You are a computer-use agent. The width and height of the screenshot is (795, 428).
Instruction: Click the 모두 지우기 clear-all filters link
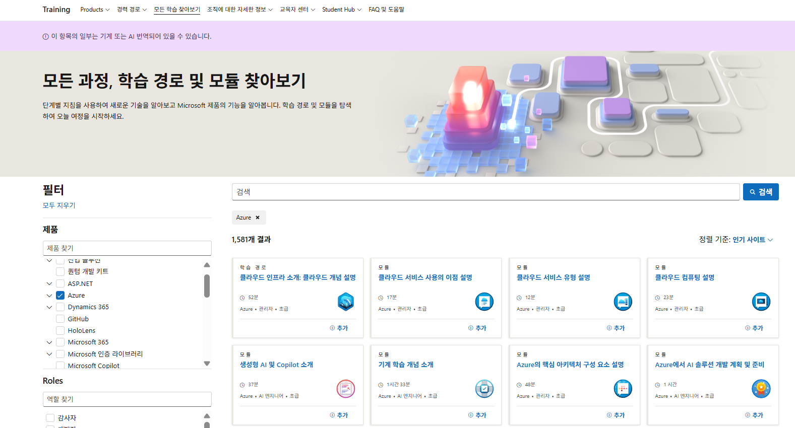coord(59,205)
